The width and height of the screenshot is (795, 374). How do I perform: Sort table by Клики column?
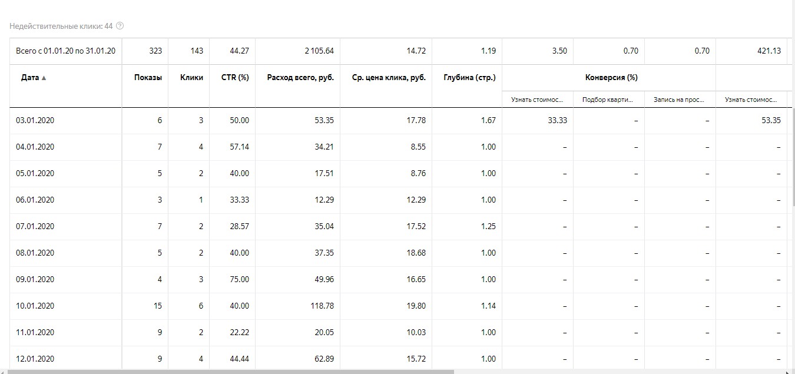[x=192, y=78]
